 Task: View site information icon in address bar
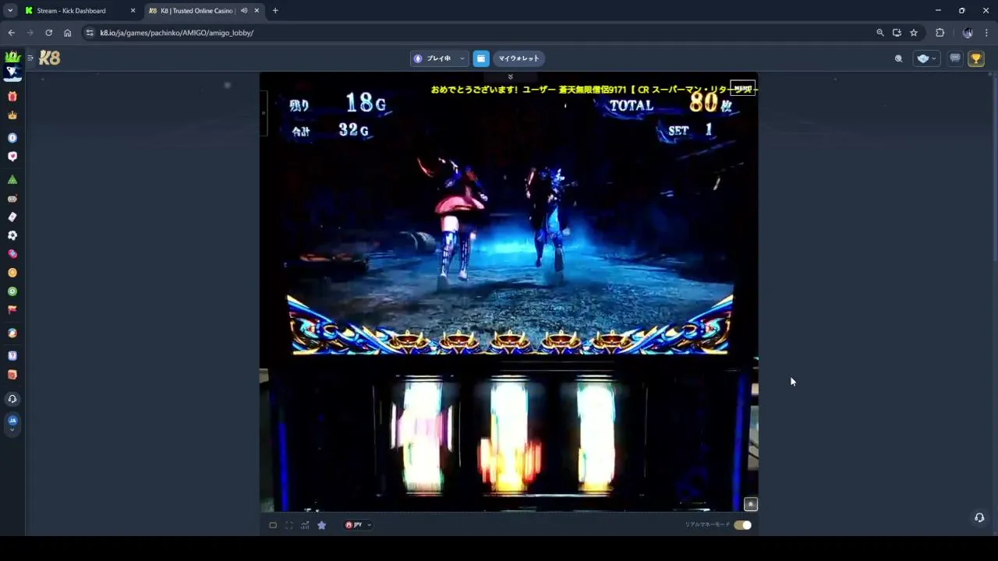89,33
